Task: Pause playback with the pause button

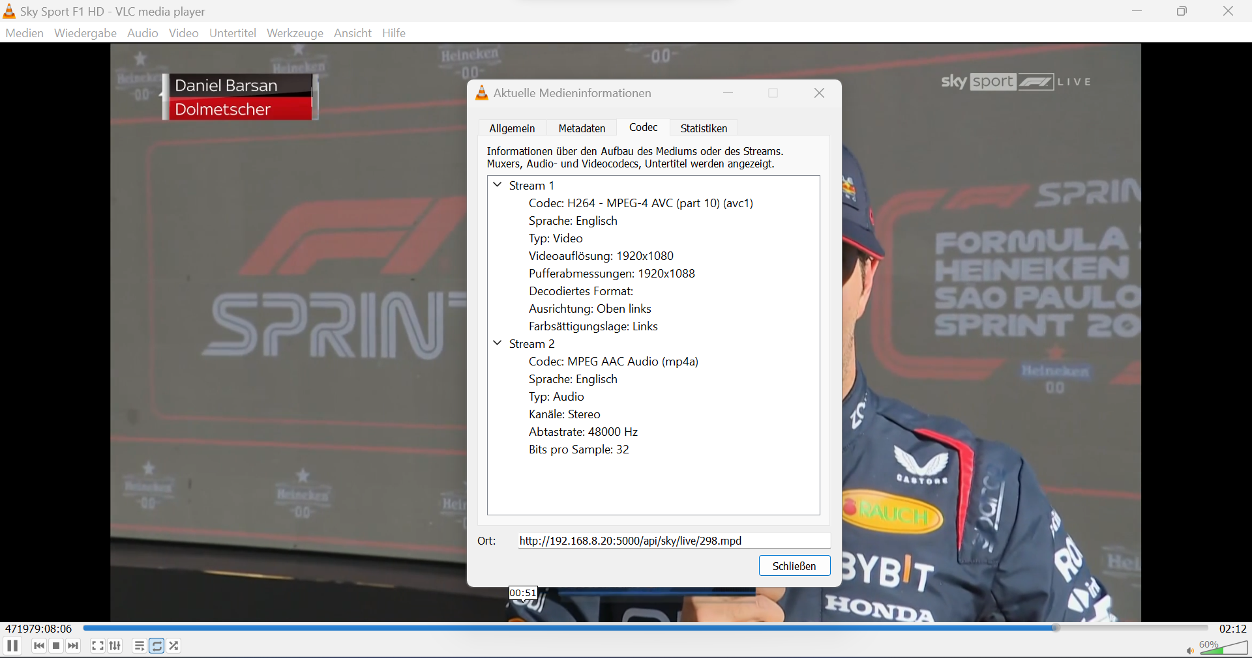Action: point(12,646)
